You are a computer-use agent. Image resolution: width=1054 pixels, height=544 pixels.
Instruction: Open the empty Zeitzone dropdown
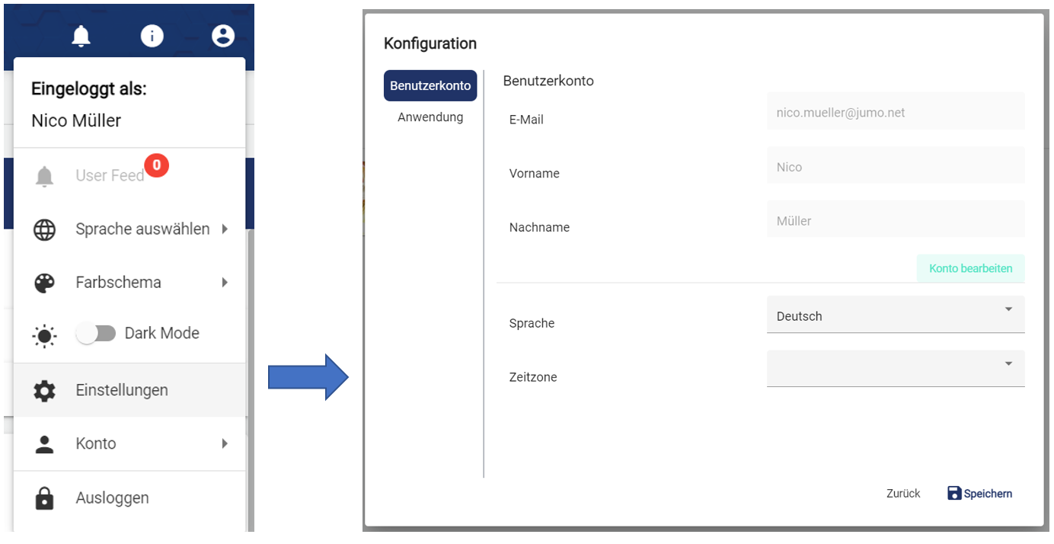click(x=895, y=368)
